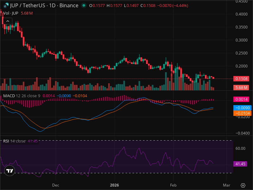Click the change value −0.0070 (−4.44%)

click(x=173, y=6)
